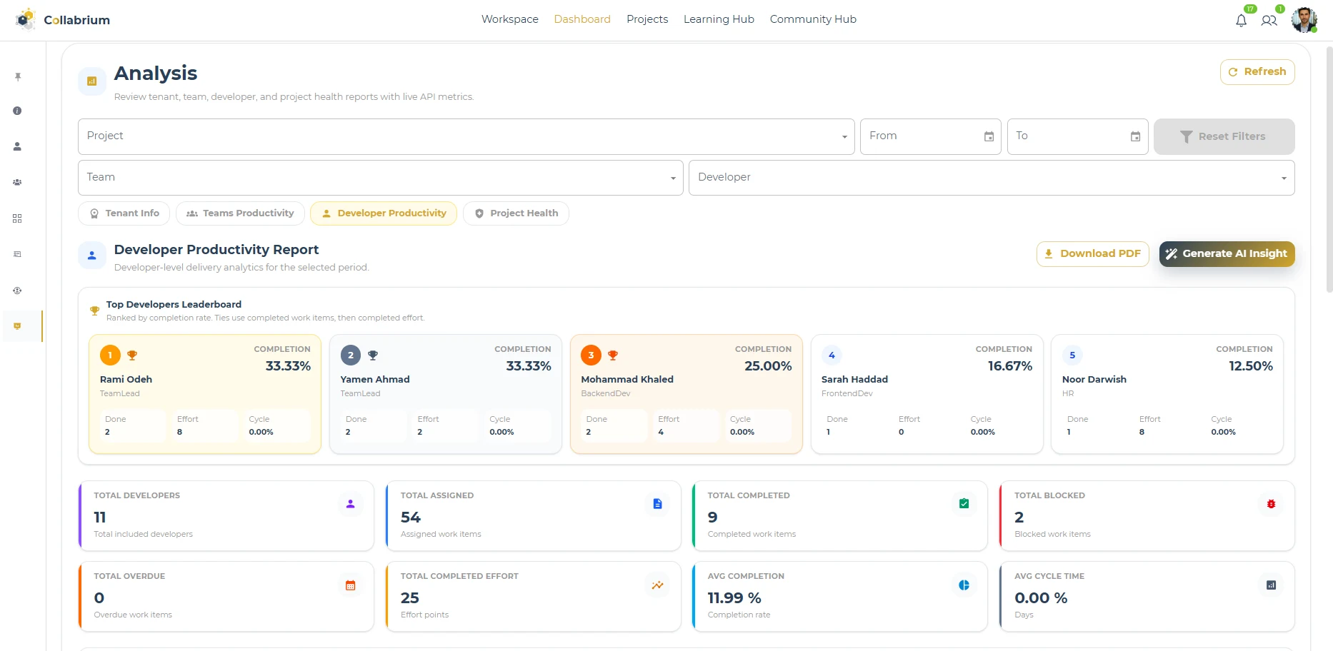Expand the Developer dropdown
Screen dimensions: 1333x651
click(x=992, y=178)
